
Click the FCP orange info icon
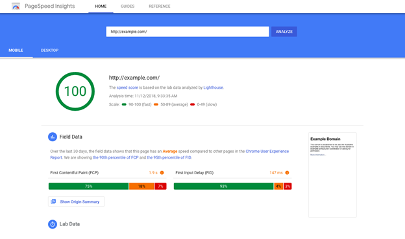(162, 173)
